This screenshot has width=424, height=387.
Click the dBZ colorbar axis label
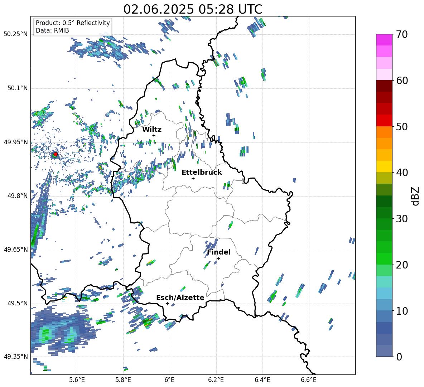pos(416,196)
